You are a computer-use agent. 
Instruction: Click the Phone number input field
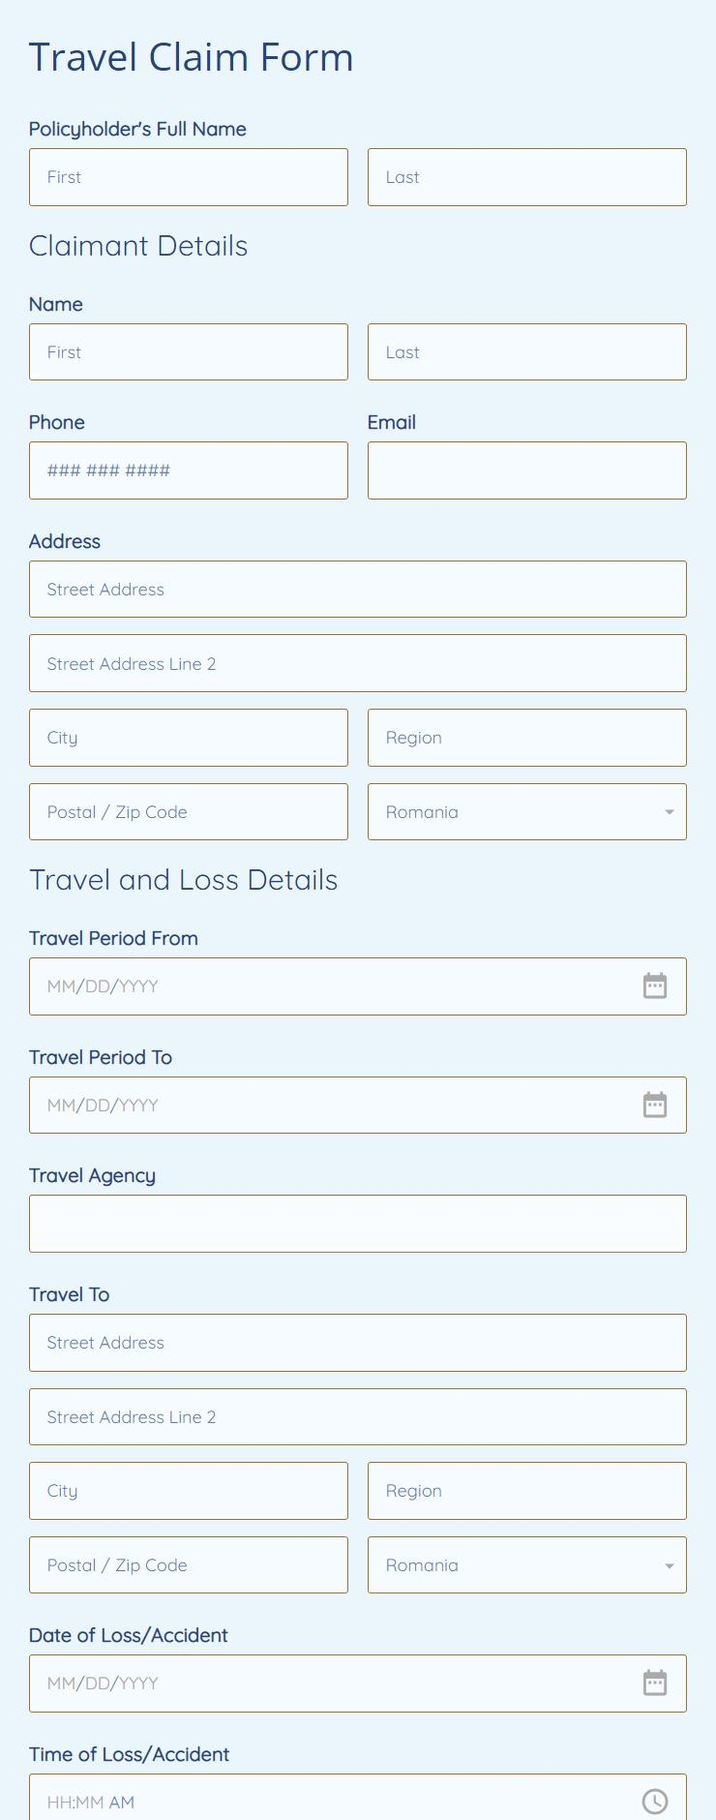188,470
